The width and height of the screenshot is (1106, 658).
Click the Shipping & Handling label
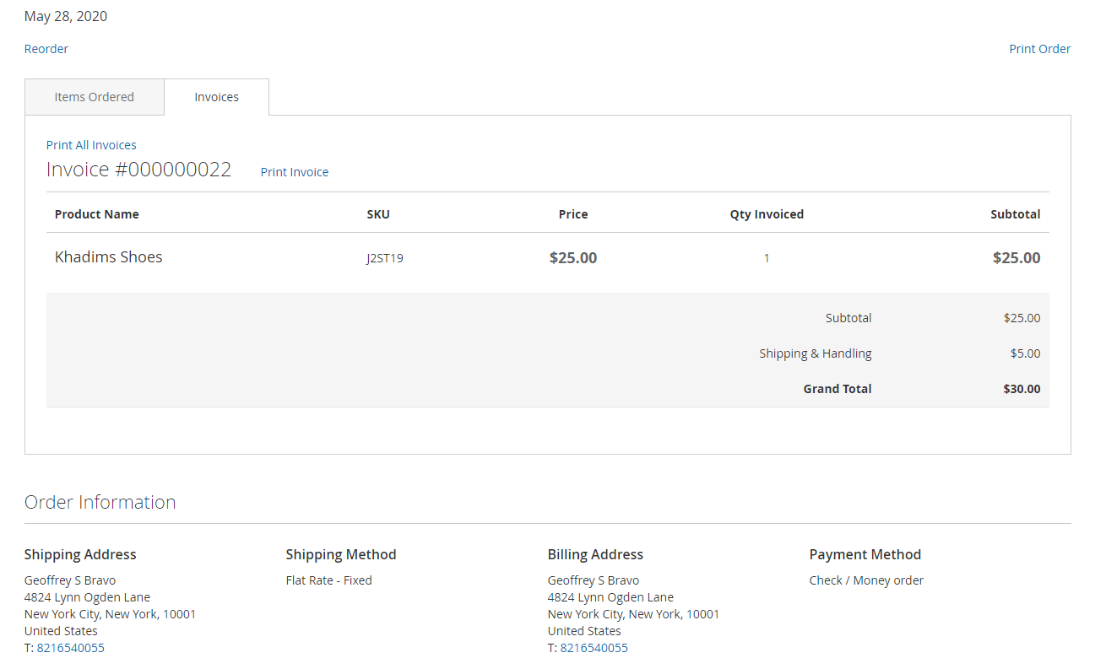(x=815, y=353)
